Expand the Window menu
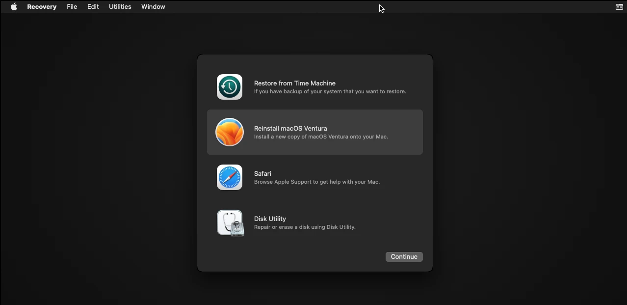The height and width of the screenshot is (305, 627). tap(153, 7)
